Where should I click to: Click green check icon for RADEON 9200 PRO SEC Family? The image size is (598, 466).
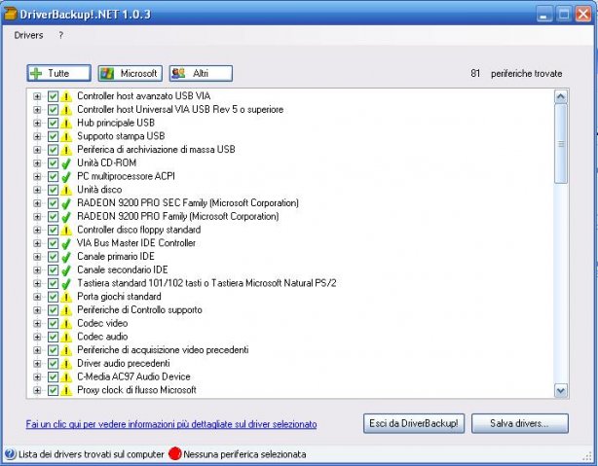click(66, 203)
